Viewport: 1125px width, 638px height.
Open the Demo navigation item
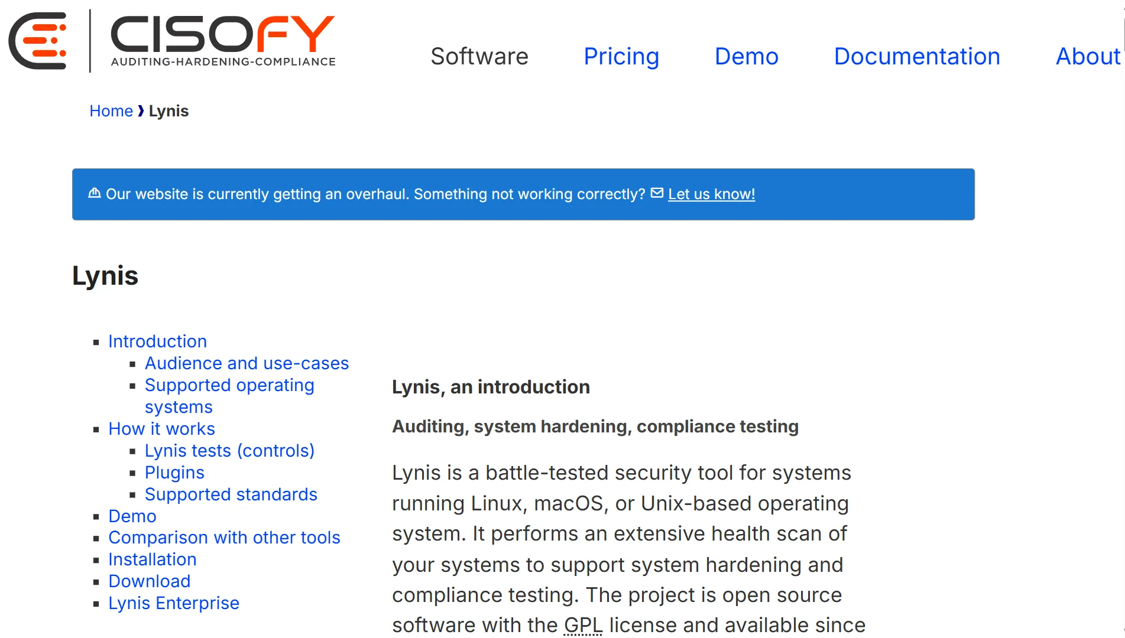click(x=747, y=56)
